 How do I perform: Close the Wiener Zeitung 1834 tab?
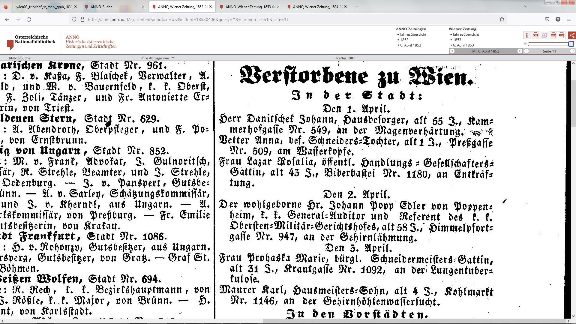point(346,7)
